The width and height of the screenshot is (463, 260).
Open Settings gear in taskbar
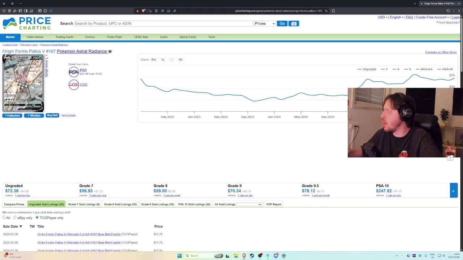284,256
